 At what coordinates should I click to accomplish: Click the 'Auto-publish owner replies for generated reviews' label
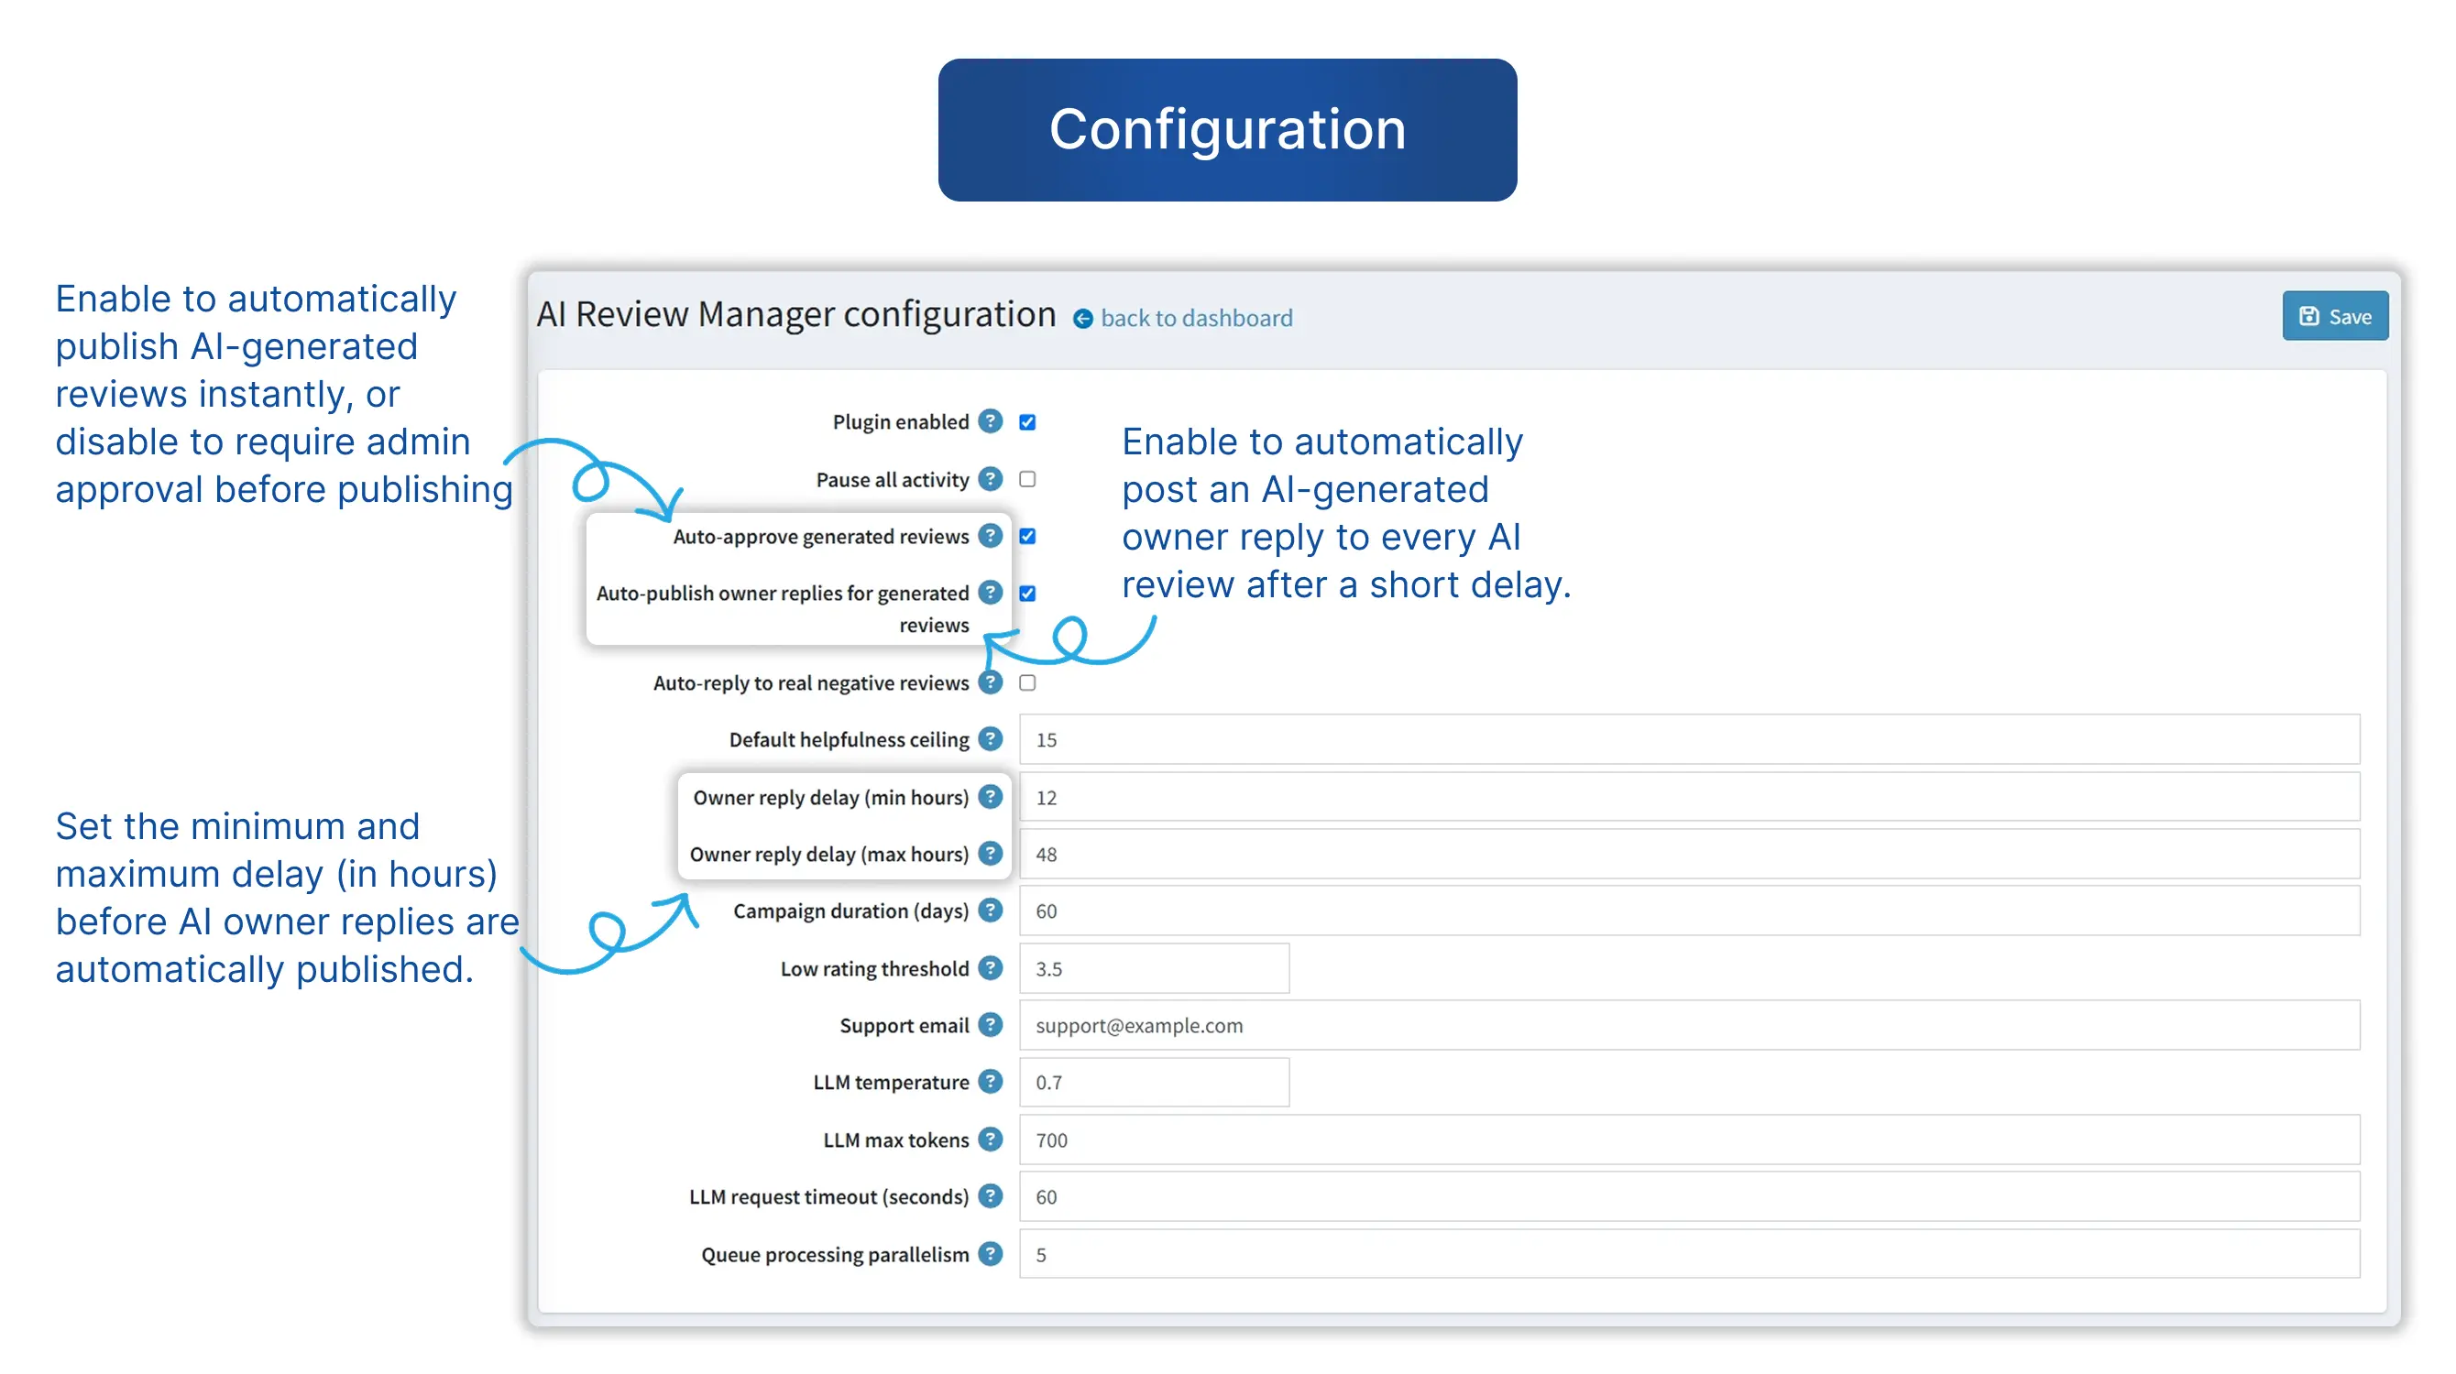(783, 609)
